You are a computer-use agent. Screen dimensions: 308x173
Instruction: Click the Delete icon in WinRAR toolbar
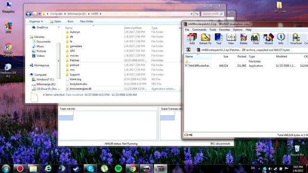pos(244,39)
